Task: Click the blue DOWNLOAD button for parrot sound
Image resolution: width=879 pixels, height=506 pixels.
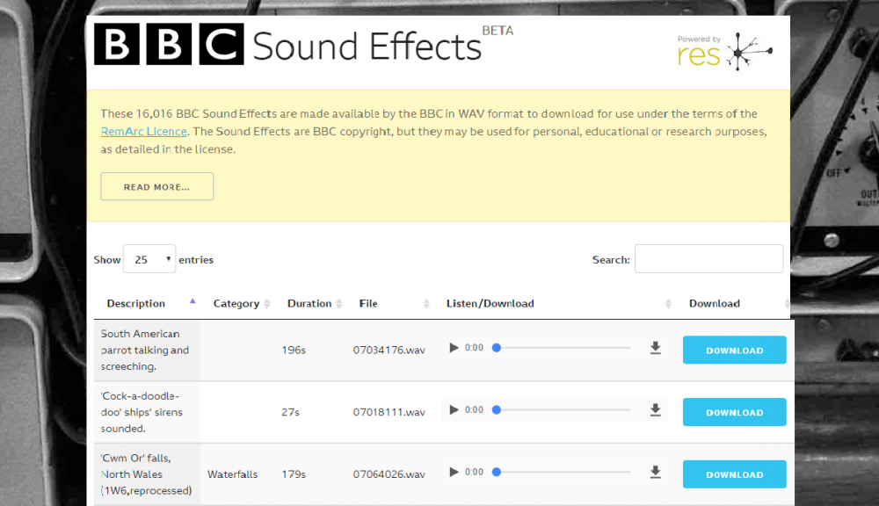Action: (x=734, y=351)
